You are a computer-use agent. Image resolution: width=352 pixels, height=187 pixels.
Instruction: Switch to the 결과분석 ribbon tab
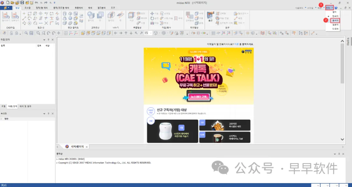tap(101, 8)
